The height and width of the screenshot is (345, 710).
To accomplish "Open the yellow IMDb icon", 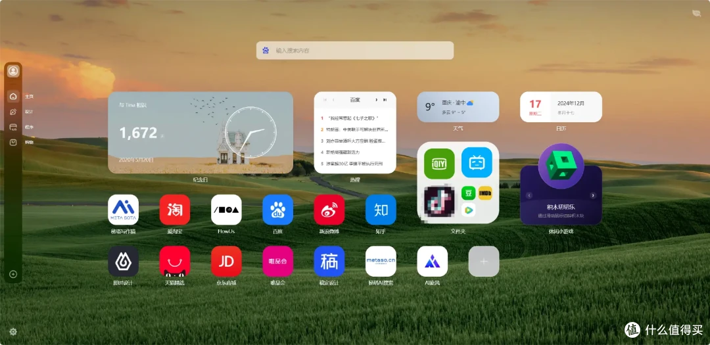I will click(485, 193).
